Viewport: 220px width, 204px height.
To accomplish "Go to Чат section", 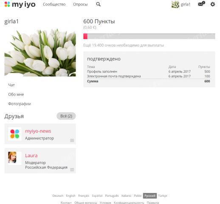I will tap(11, 85).
